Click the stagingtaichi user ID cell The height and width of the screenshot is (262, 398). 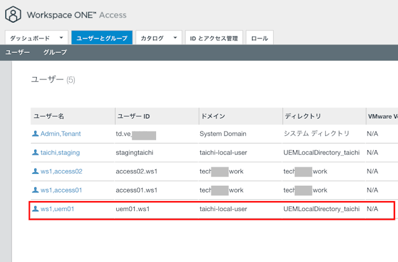point(134,152)
